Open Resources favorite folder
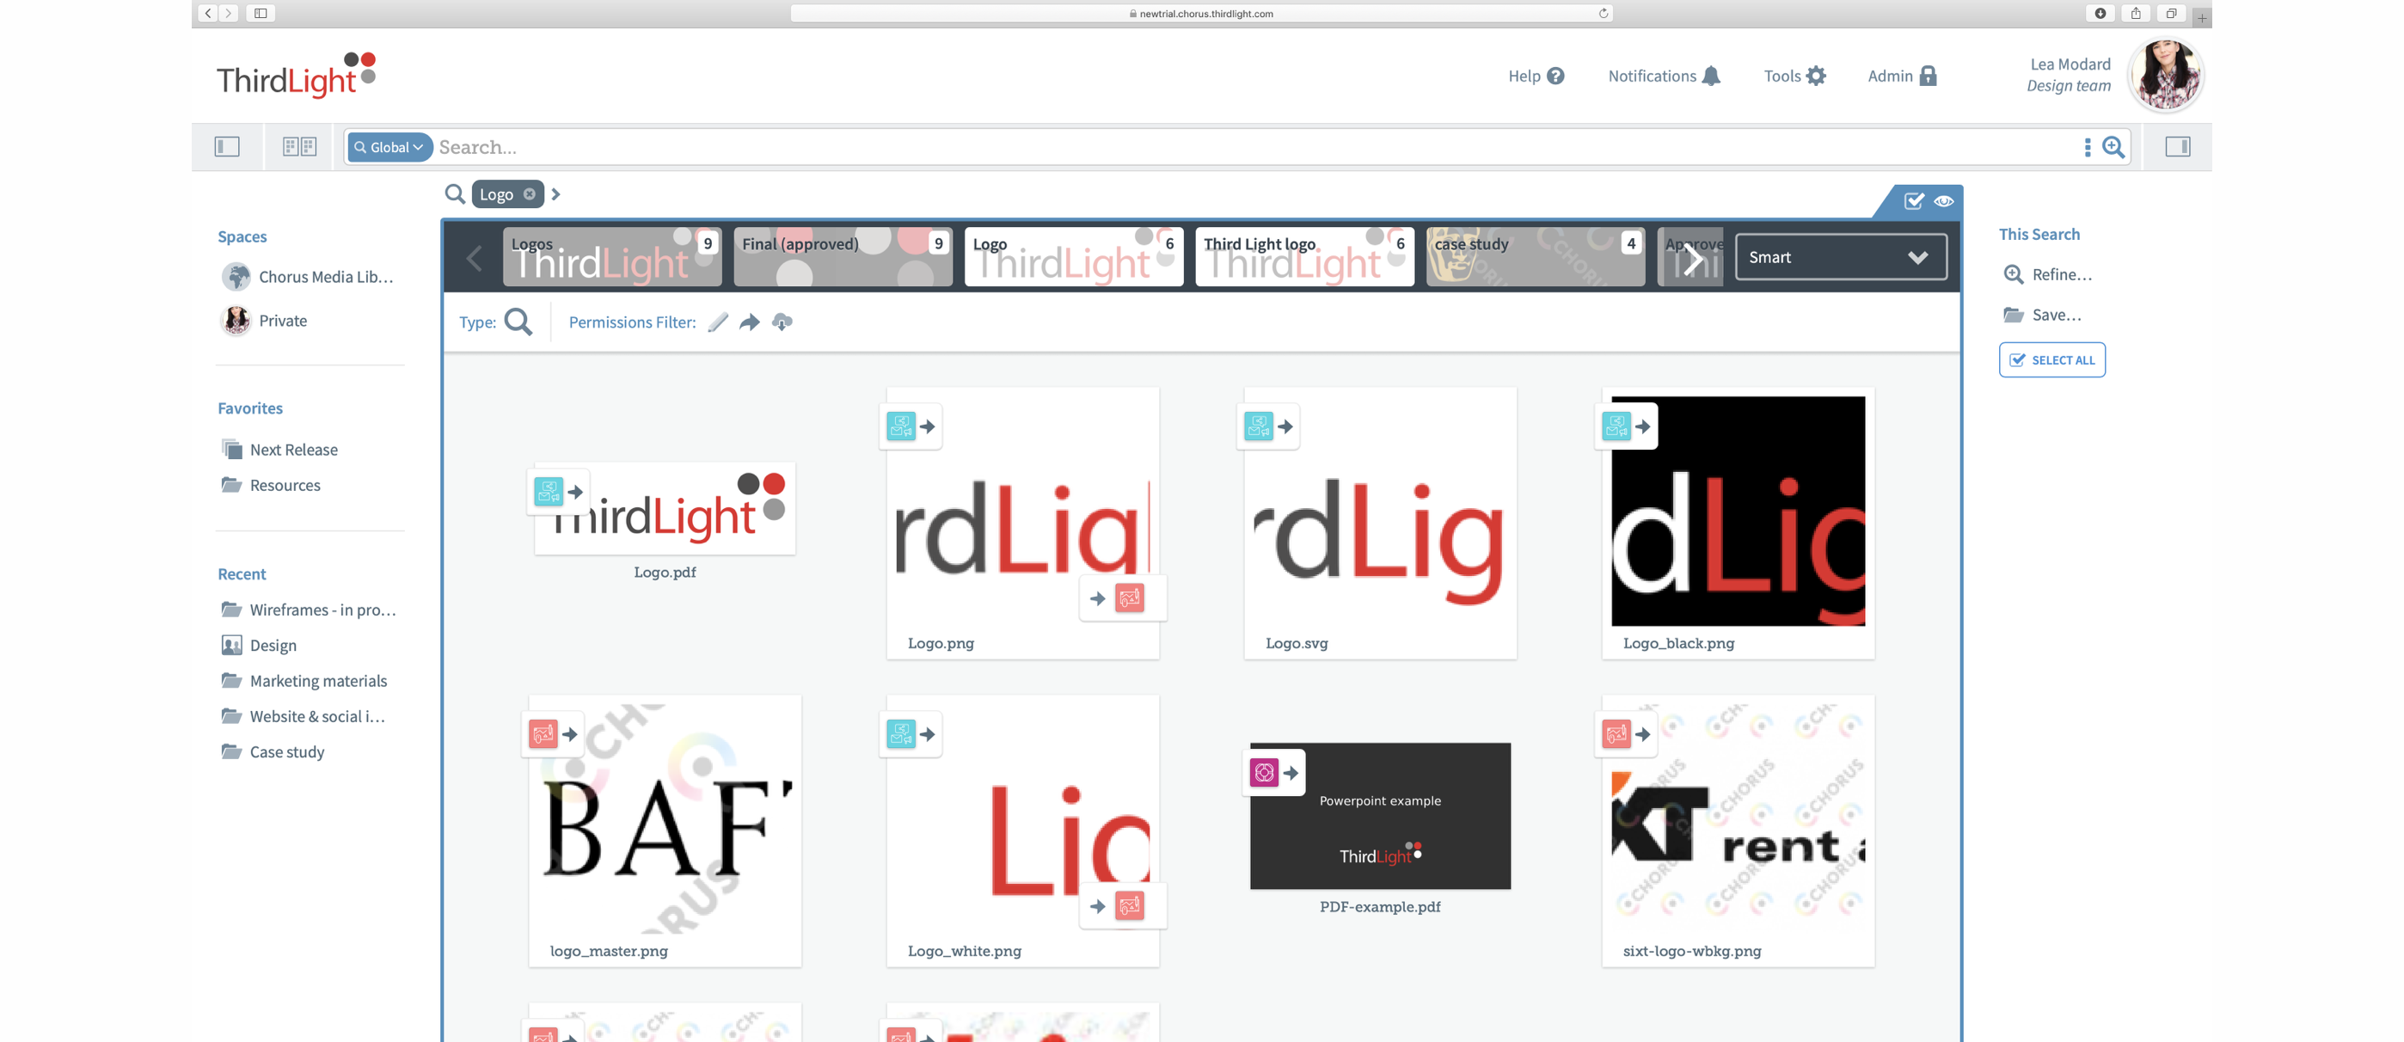Image resolution: width=2404 pixels, height=1042 pixels. 271,485
